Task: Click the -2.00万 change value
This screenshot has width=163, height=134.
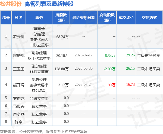Action: click(109, 69)
